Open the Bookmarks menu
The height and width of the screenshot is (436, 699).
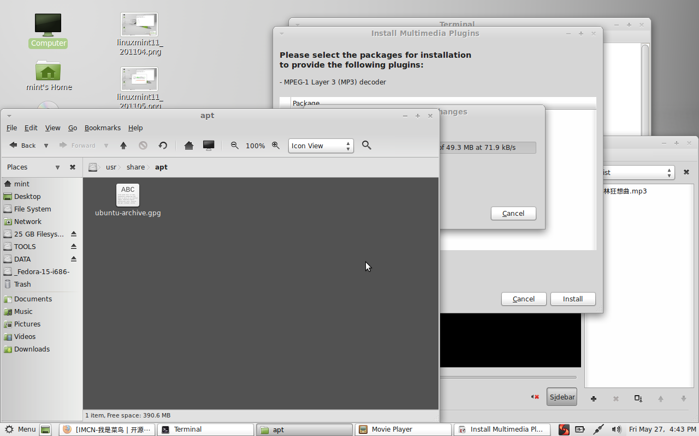click(103, 128)
